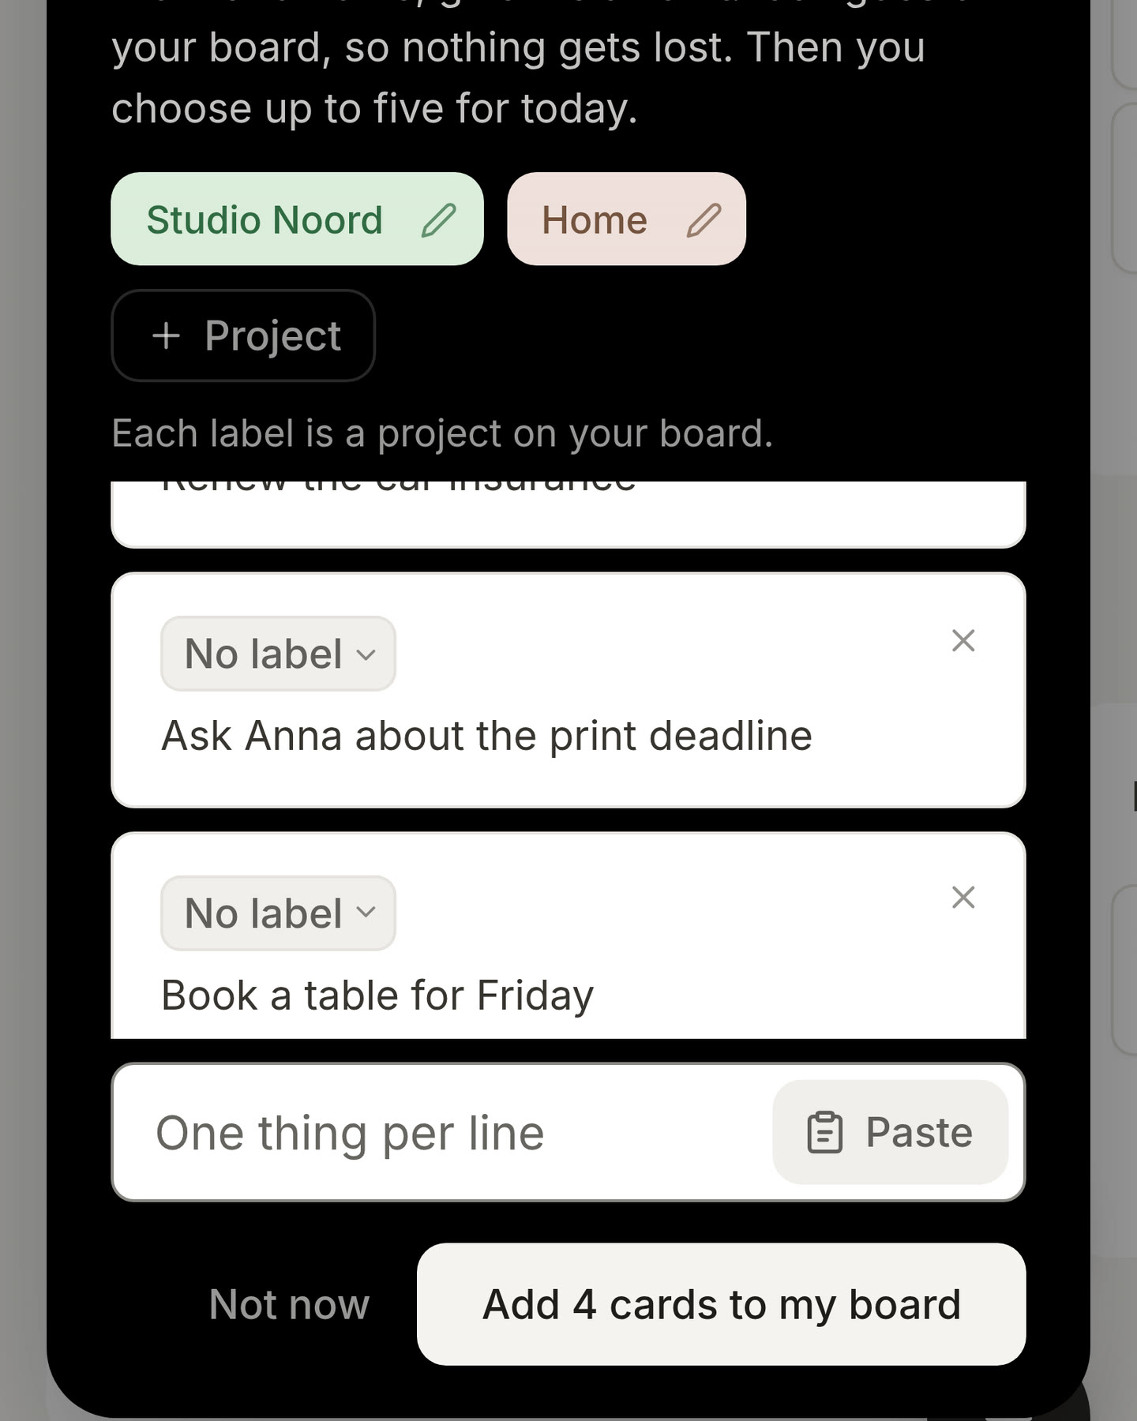
Task: Expand chevron beside Ask Anna's No label
Action: 366,654
